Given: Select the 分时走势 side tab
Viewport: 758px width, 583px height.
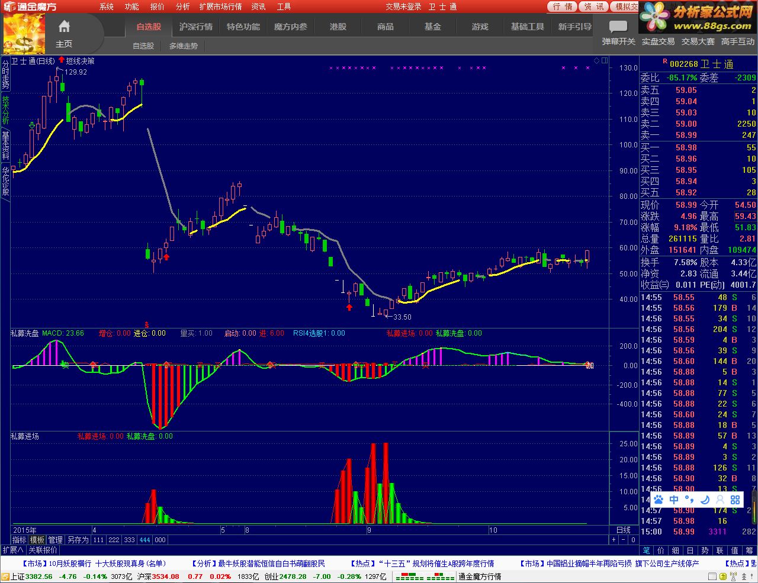Looking at the screenshot, I should (x=5, y=75).
